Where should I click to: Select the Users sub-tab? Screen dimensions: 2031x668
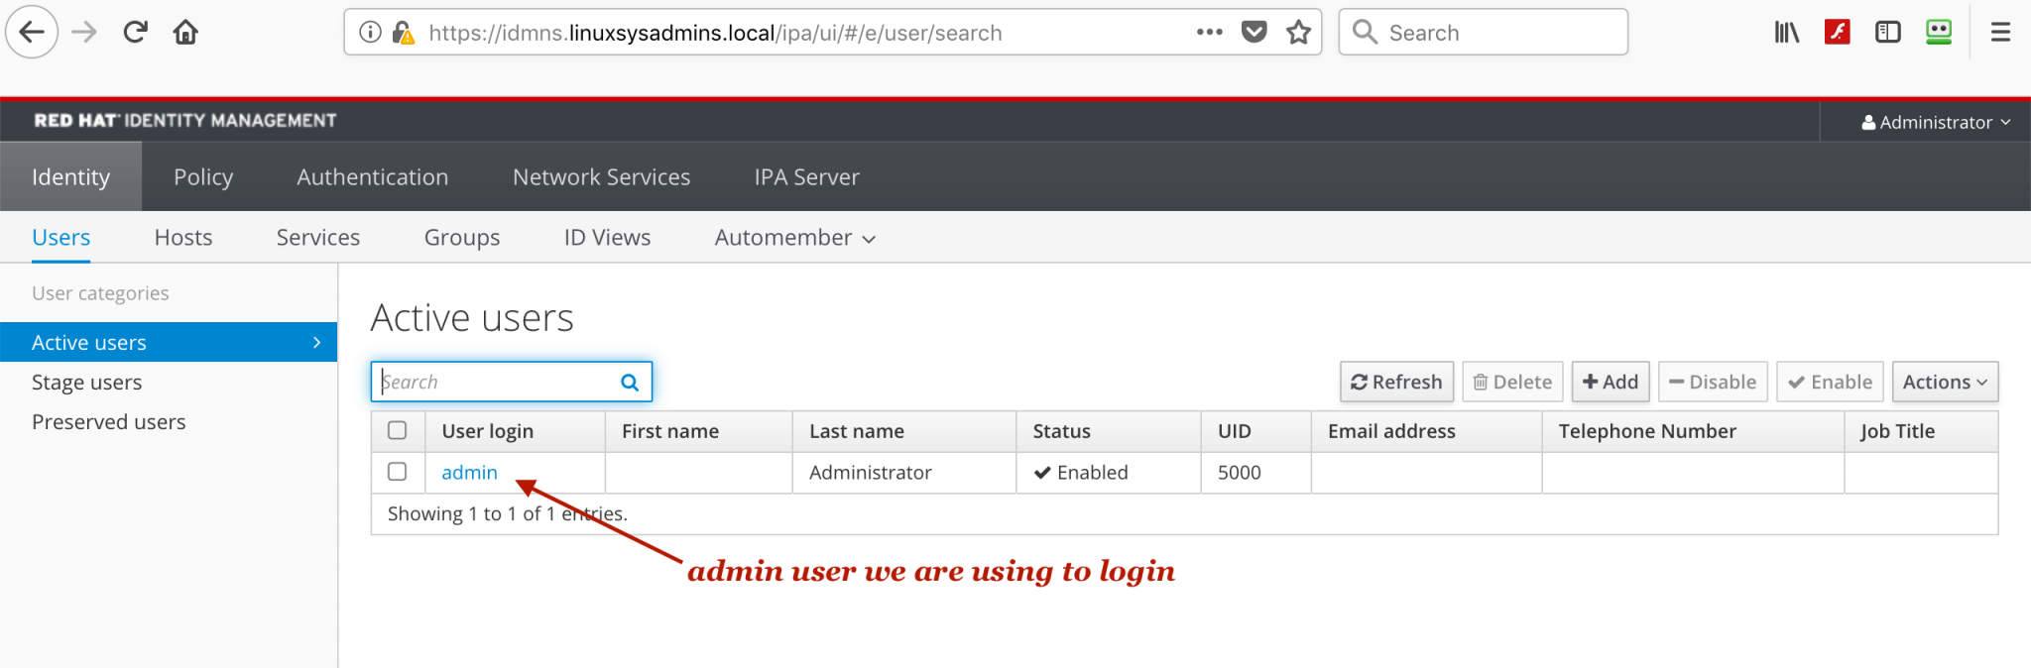(60, 238)
